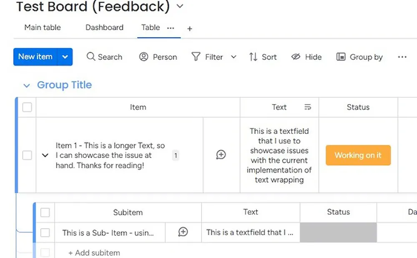Click the Sort arrows icon

[253, 57]
